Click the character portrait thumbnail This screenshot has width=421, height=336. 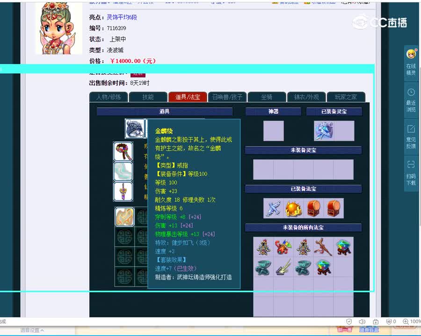pyautogui.click(x=59, y=28)
